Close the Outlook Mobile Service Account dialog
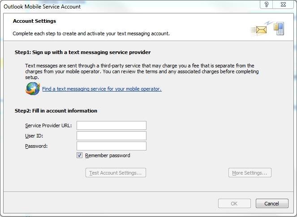The height and width of the screenshot is (217, 297). pyautogui.click(x=283, y=4)
